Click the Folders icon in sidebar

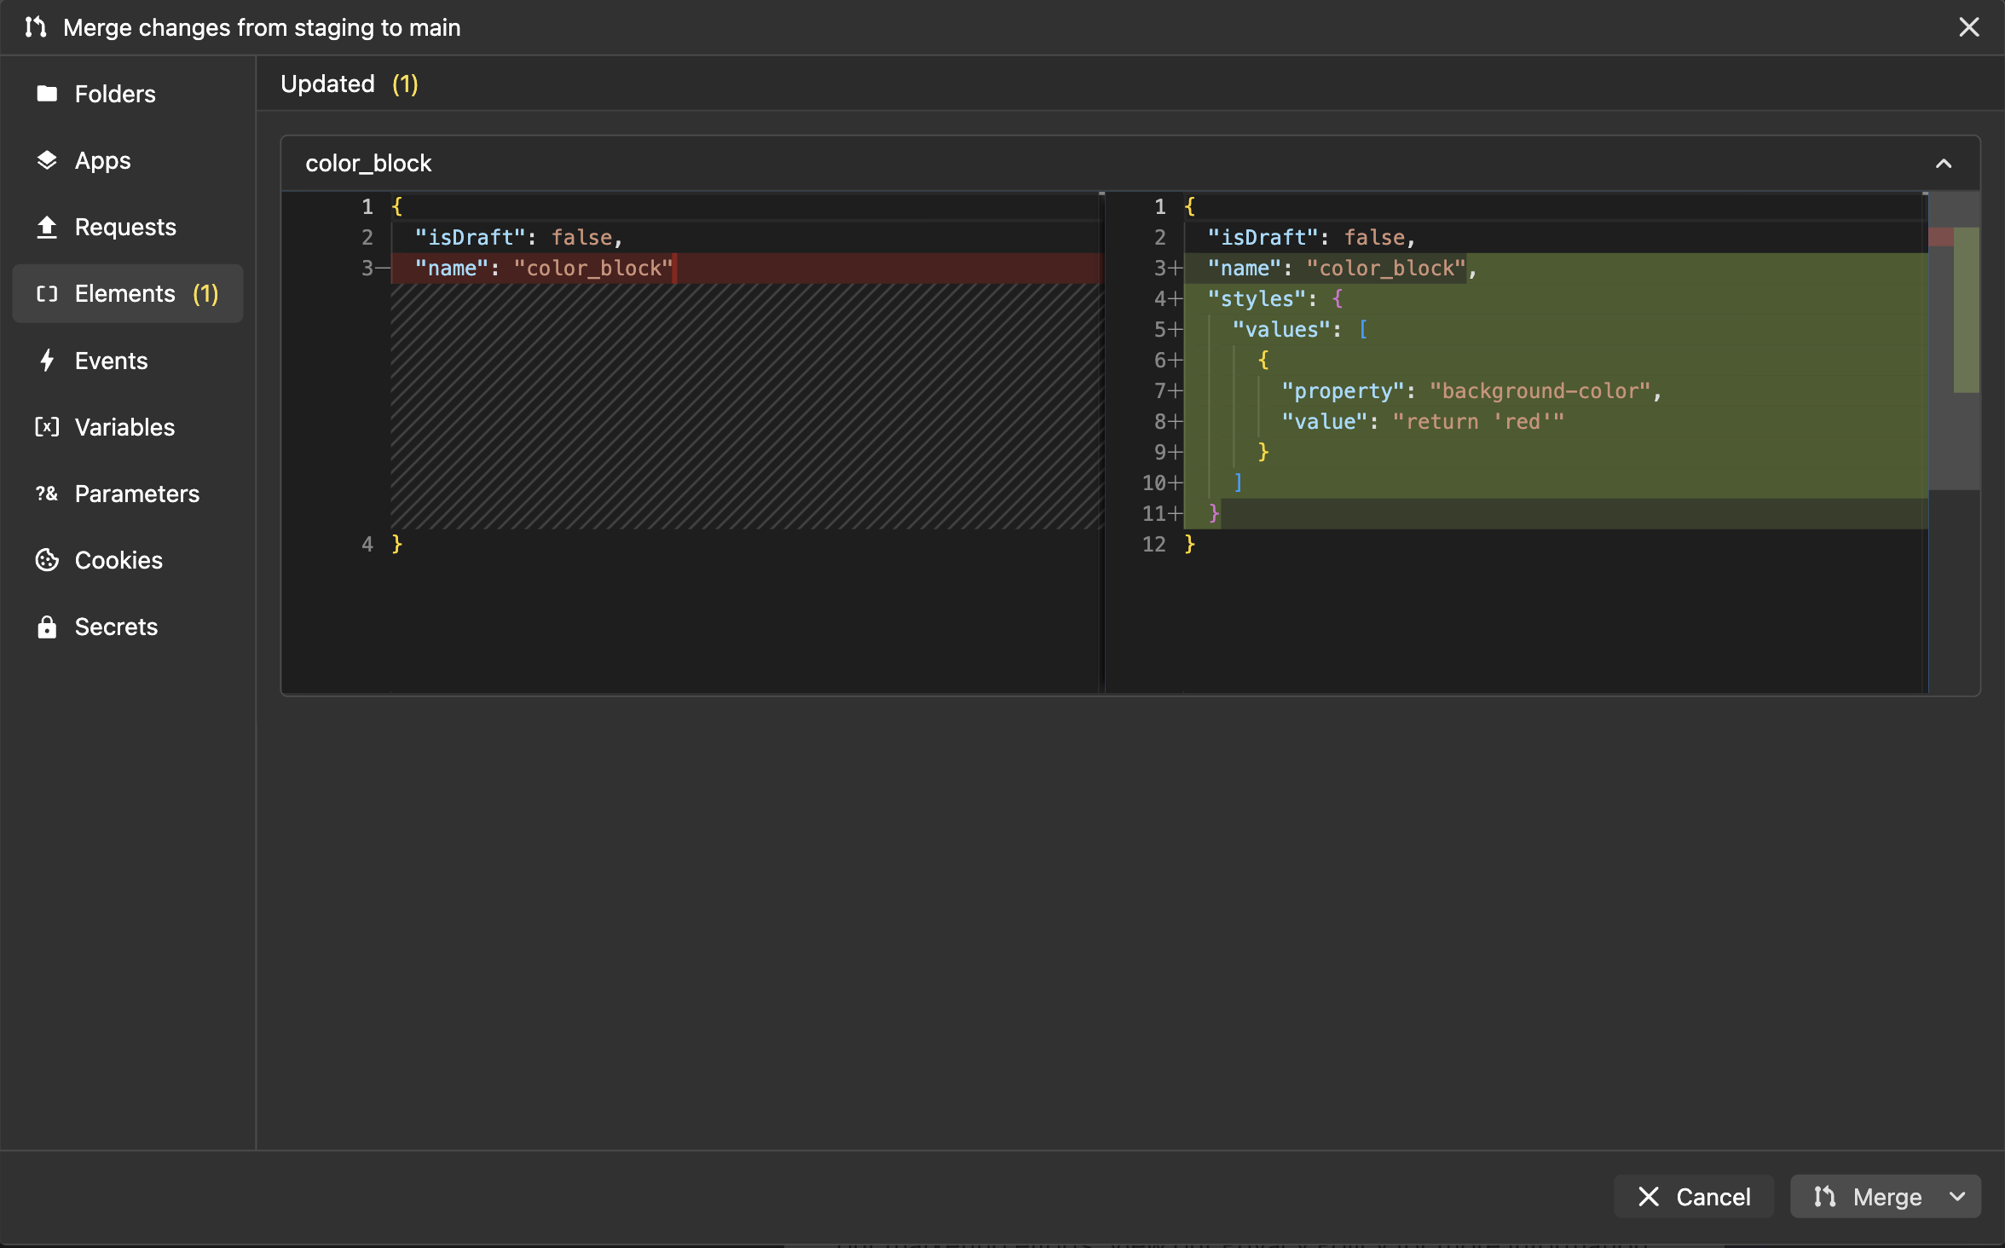point(47,94)
